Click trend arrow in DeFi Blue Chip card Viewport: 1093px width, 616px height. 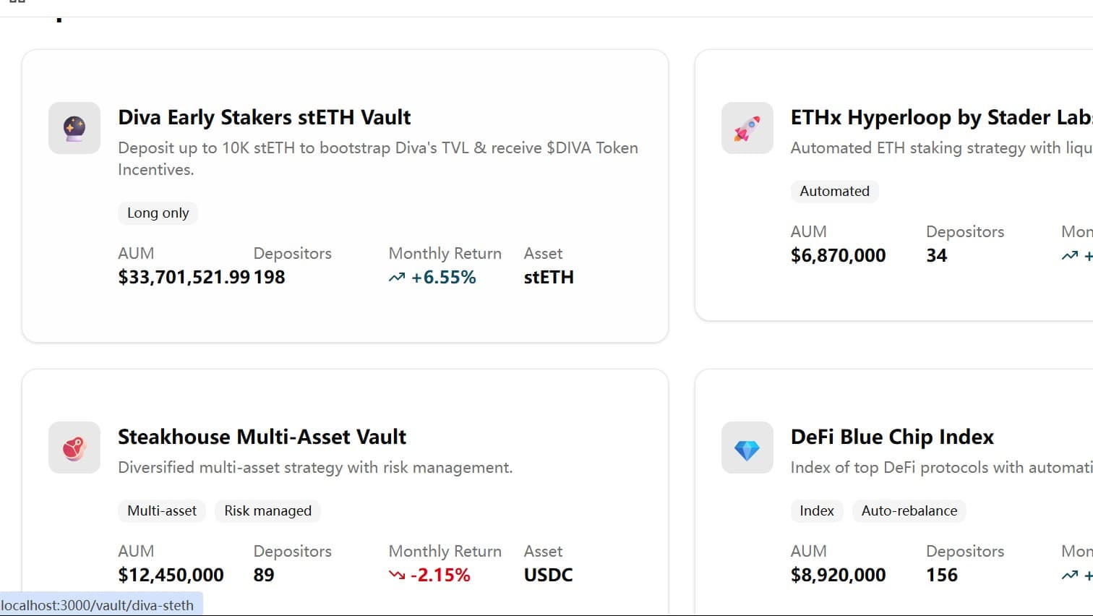1070,576
